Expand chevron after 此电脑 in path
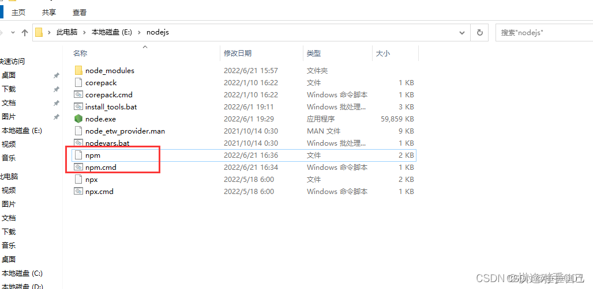 tap(84, 32)
